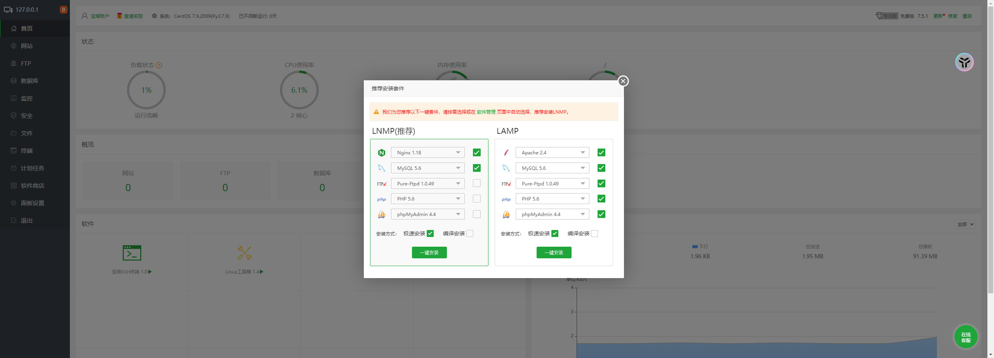
Task: Open the 宝塔SSH终端 terminal icon
Action: point(132,253)
